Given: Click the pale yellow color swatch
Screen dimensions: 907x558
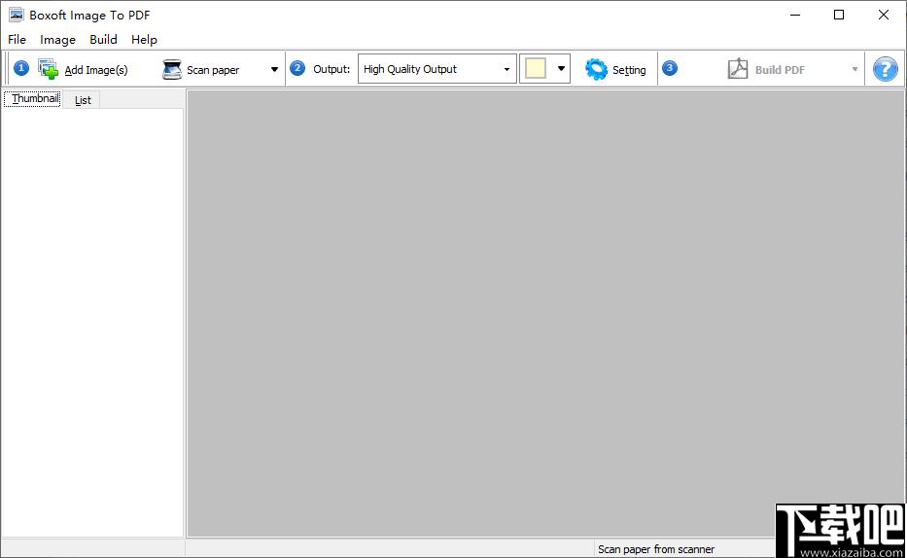Looking at the screenshot, I should pos(536,69).
